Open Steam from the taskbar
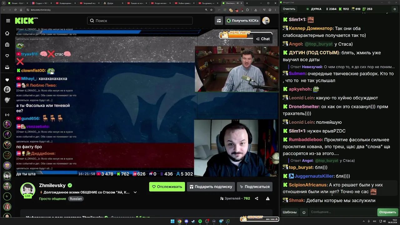 (193, 222)
